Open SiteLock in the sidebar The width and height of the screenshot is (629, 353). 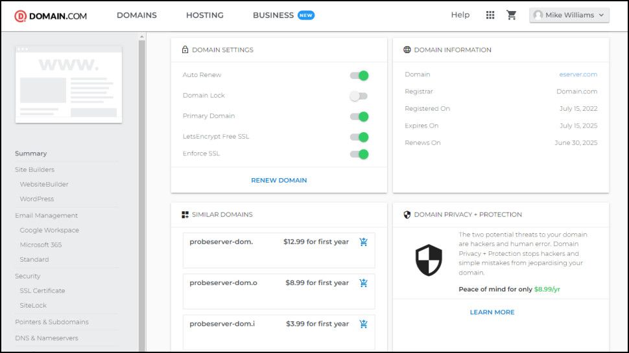[33, 305]
